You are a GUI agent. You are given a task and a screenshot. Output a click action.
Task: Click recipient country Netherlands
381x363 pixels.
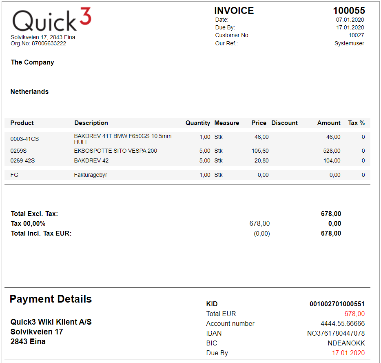click(29, 92)
